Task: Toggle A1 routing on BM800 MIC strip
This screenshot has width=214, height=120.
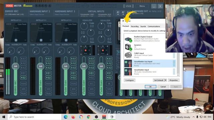Action: click(23, 59)
